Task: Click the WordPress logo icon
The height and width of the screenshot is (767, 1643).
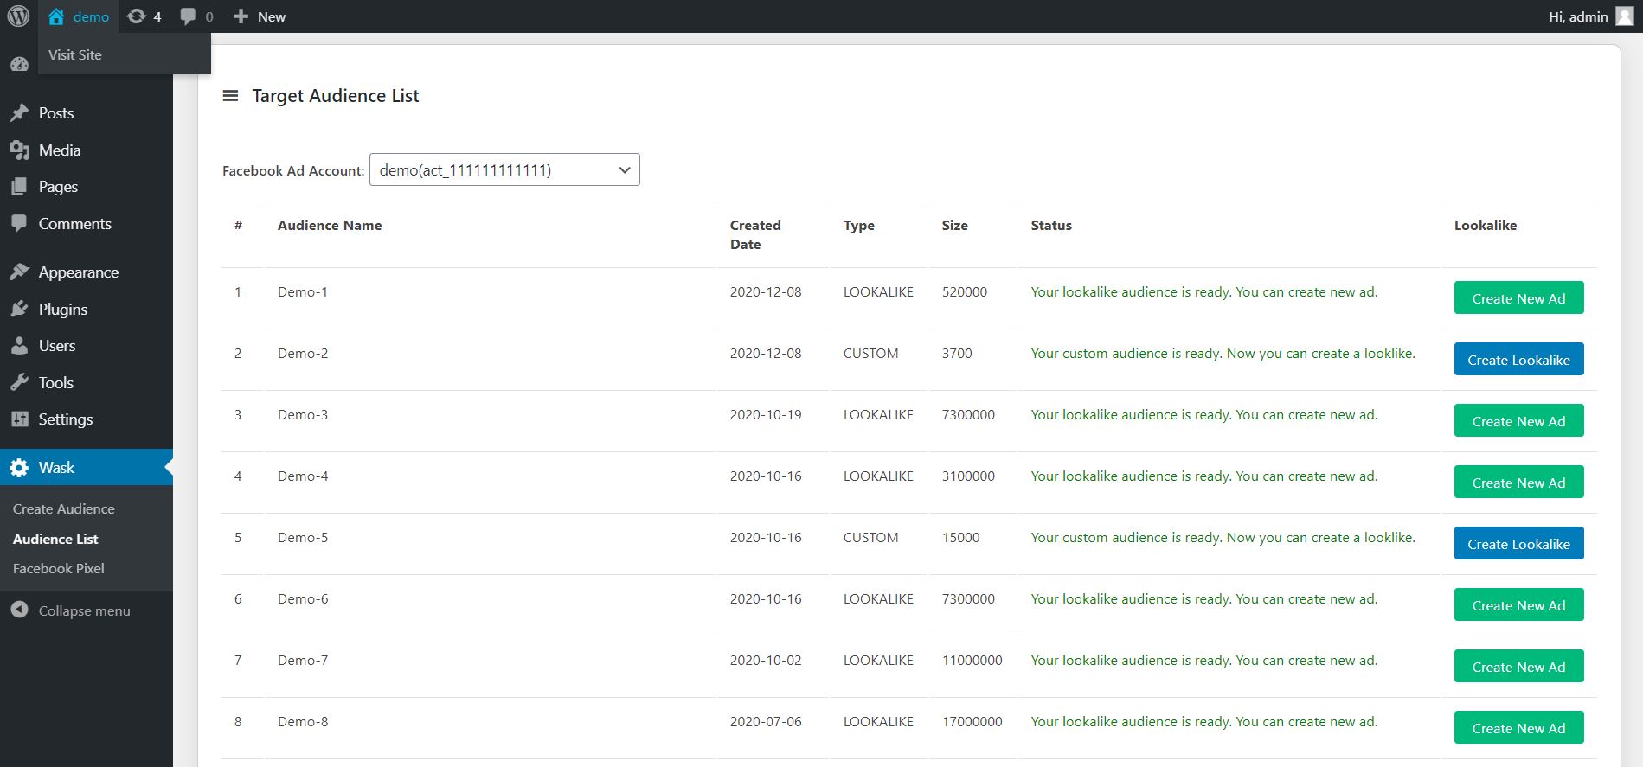Action: tap(18, 16)
